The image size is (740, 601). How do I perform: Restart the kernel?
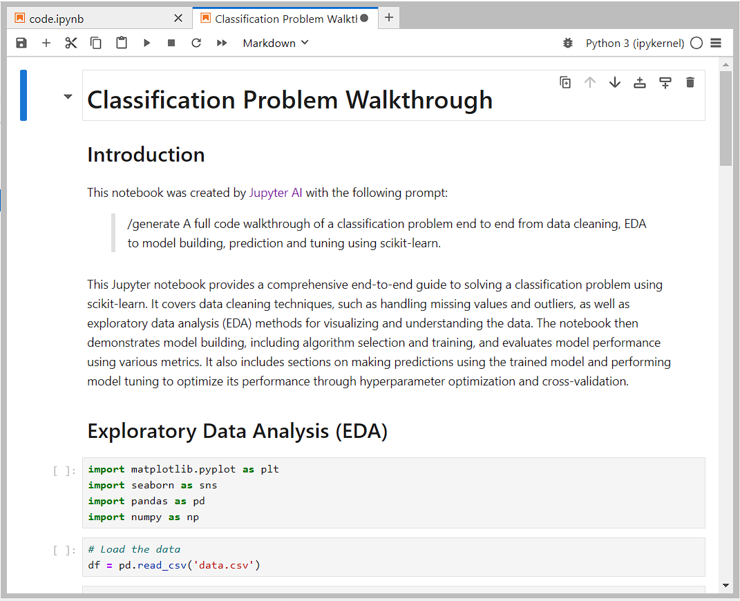(196, 43)
